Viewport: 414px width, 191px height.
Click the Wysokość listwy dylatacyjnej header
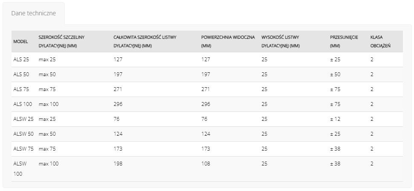(281, 42)
